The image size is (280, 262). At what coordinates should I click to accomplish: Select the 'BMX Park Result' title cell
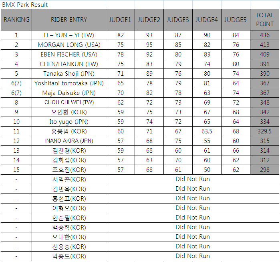[x=53, y=5]
